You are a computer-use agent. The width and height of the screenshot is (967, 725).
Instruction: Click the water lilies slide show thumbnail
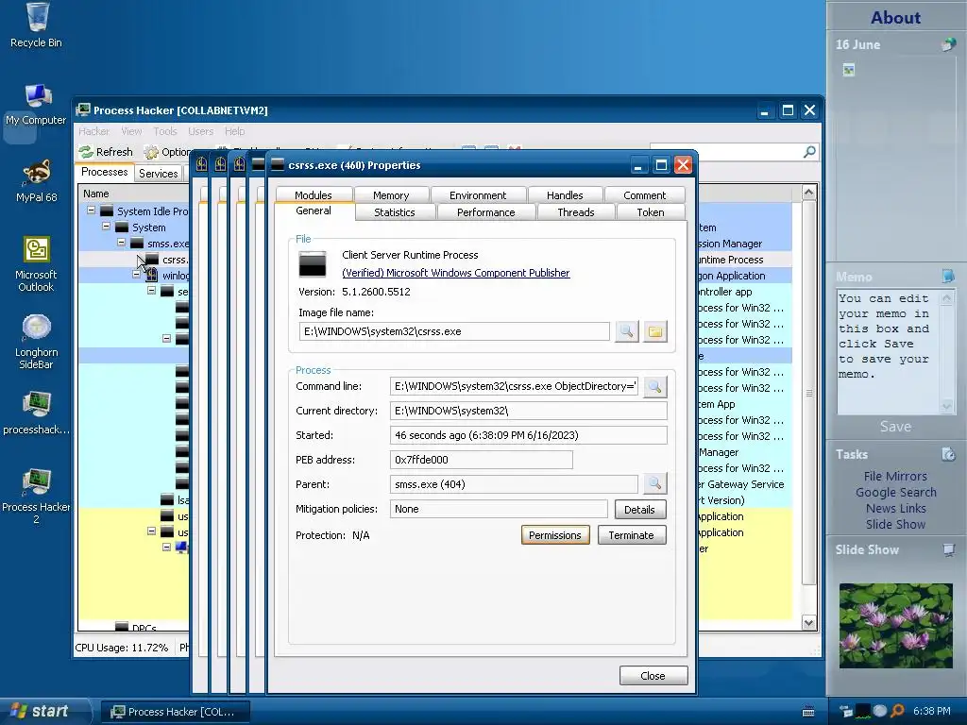point(895,625)
